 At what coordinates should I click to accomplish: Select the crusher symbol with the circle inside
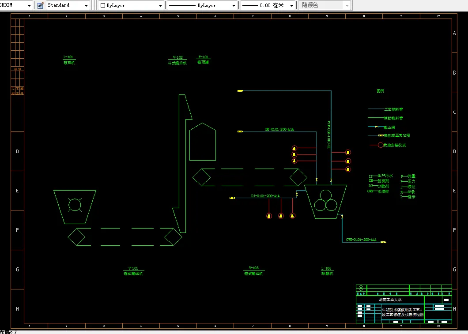click(x=75, y=207)
